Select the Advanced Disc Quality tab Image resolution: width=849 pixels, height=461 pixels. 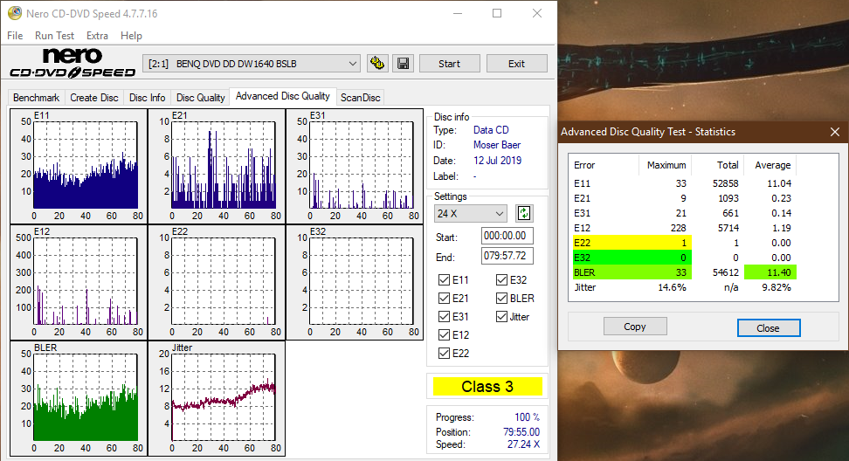tap(283, 96)
